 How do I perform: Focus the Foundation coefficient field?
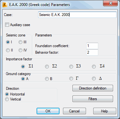pos(92,46)
